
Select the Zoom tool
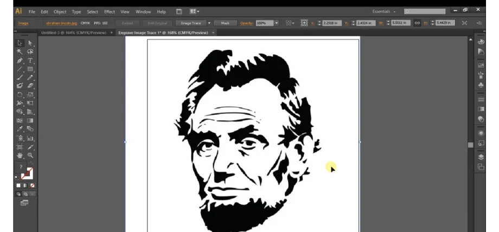[x=30, y=156]
